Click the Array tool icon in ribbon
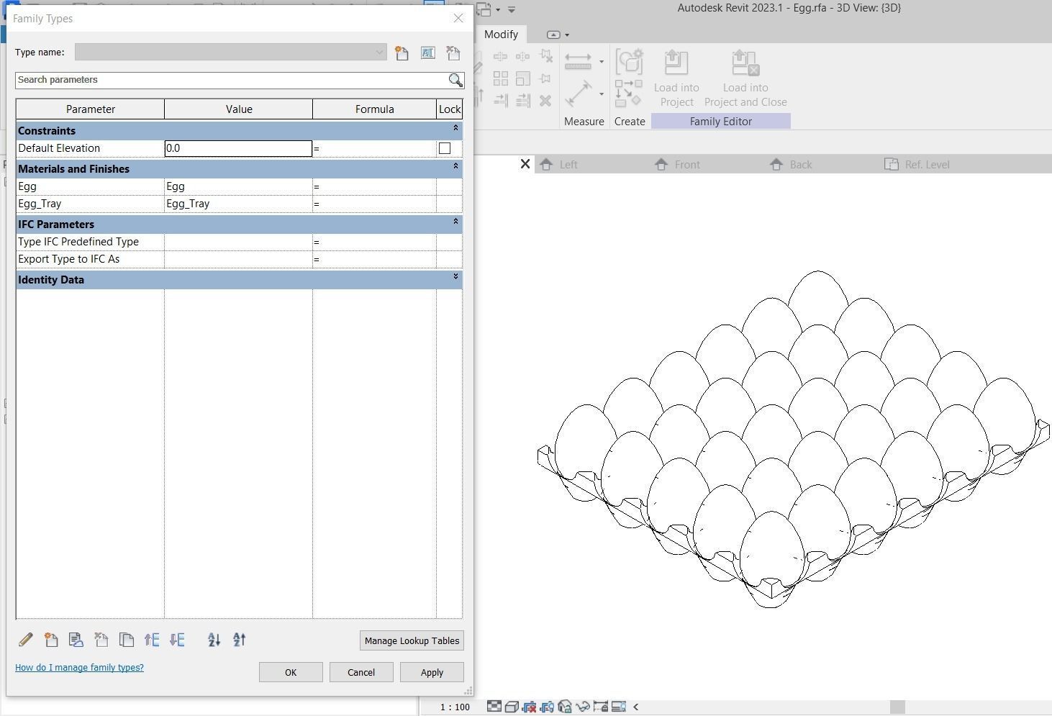This screenshot has height=716, width=1052. tap(501, 78)
